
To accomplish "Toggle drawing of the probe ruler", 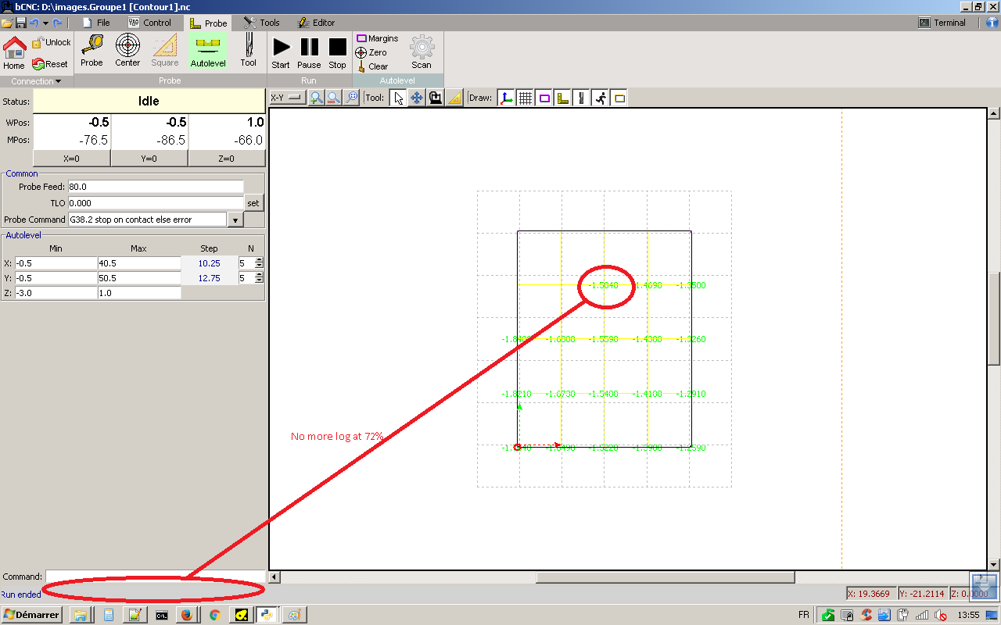I will (x=563, y=98).
